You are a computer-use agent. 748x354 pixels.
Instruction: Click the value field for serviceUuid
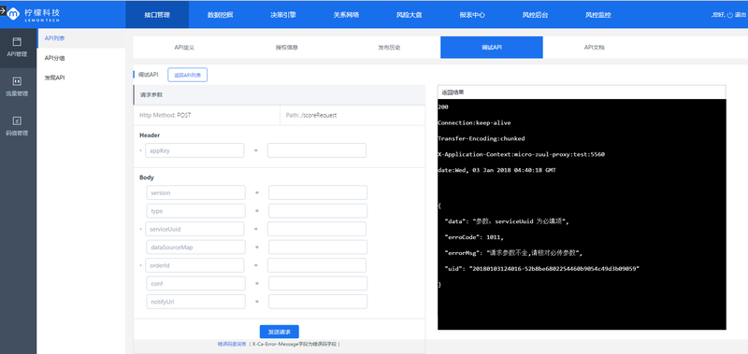pos(317,229)
